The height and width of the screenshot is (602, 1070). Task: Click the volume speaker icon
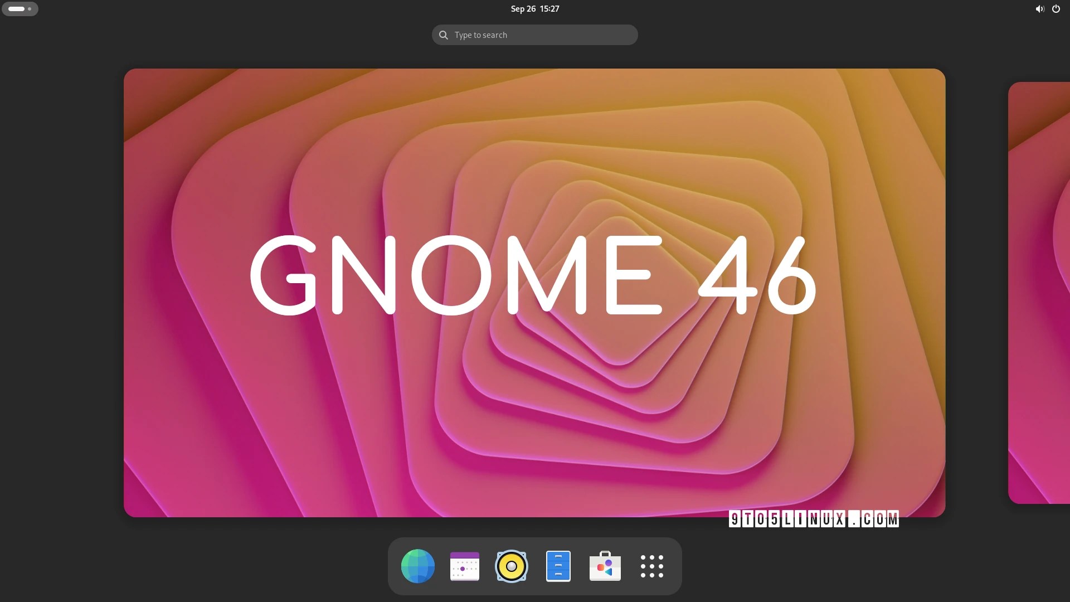[x=1039, y=9]
